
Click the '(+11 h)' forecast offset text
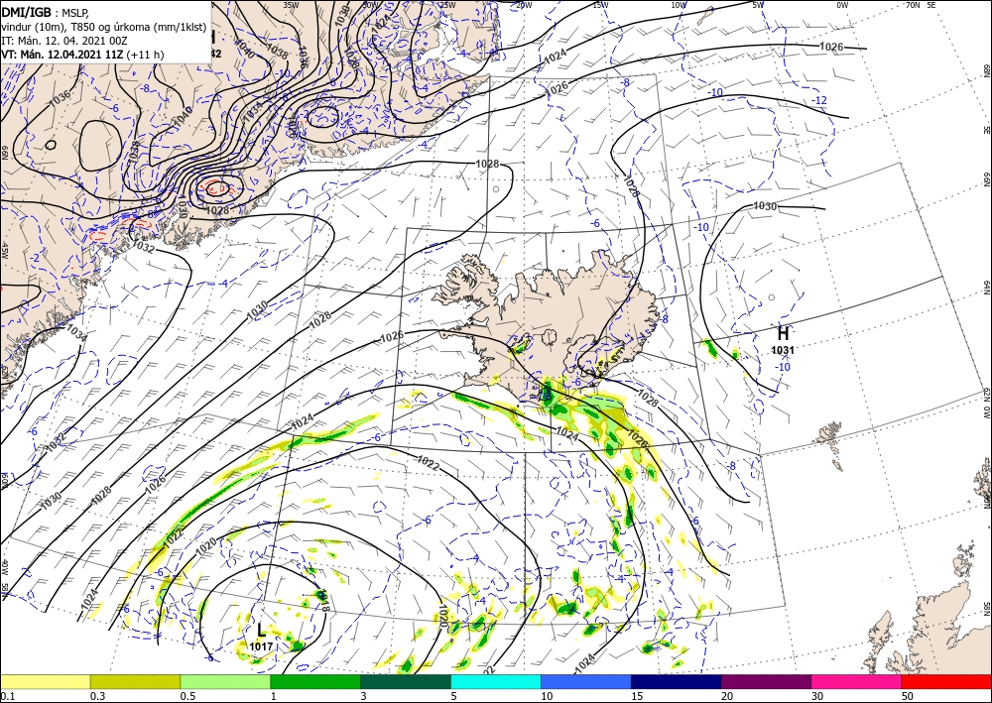[145, 55]
